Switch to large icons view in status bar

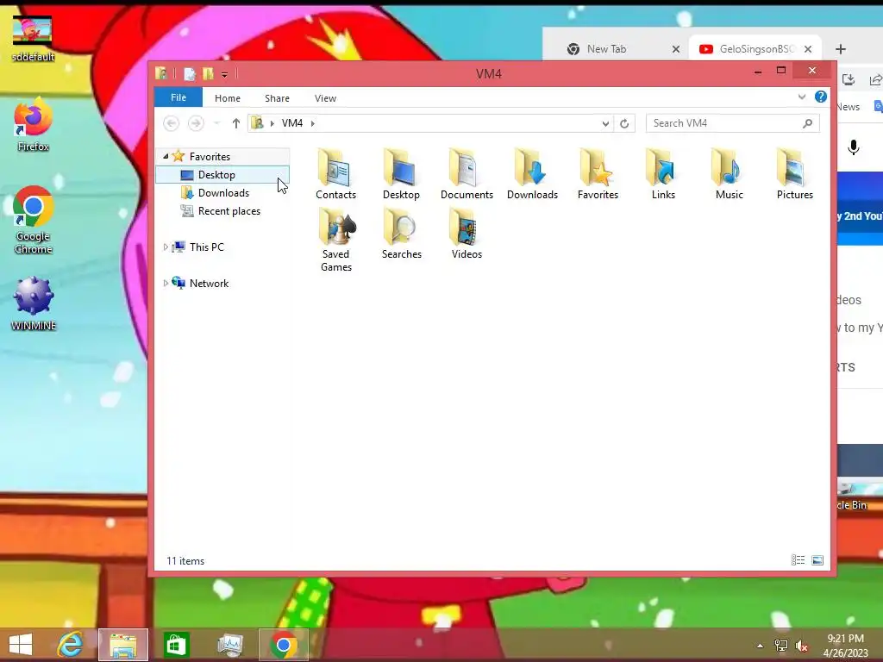tap(817, 559)
